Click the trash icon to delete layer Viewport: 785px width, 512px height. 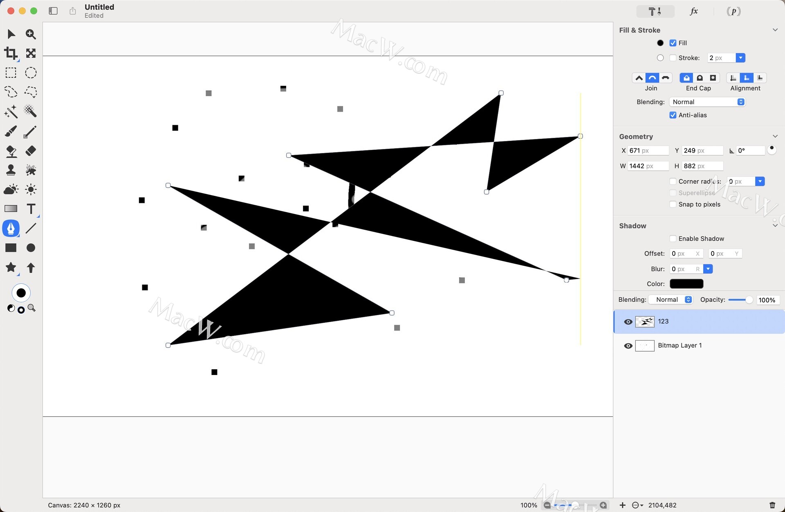(772, 505)
